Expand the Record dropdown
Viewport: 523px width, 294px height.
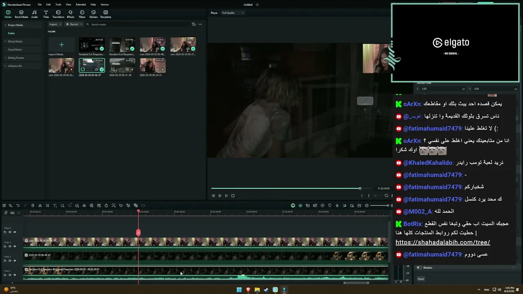(x=74, y=24)
